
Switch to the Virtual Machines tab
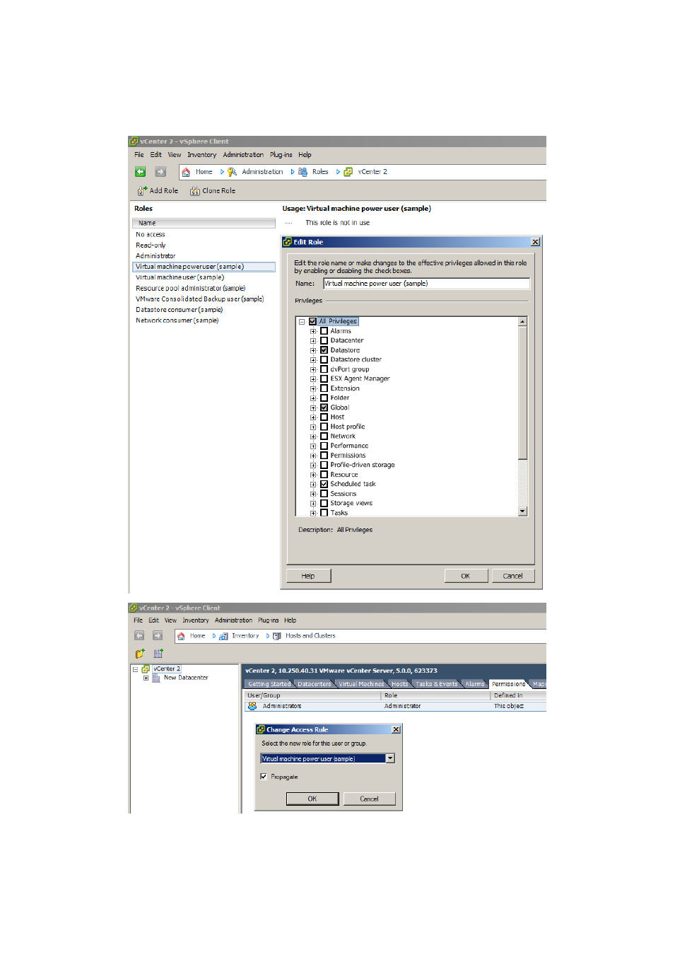coord(361,684)
